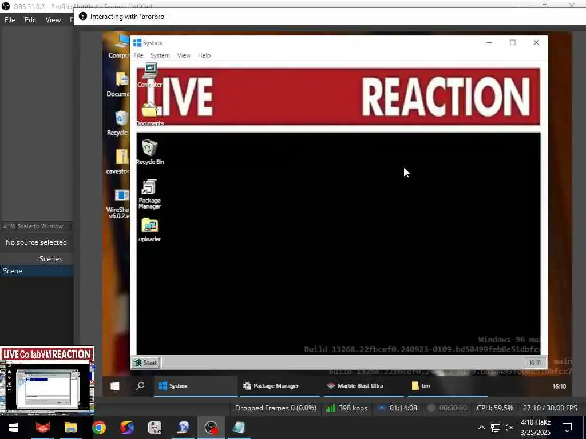The height and width of the screenshot is (439, 586).
Task: Open network status tray icon
Action: 496,428
